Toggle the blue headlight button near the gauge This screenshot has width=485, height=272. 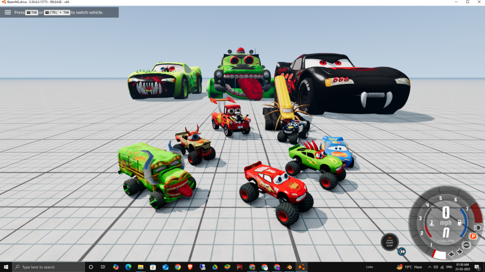click(x=402, y=252)
